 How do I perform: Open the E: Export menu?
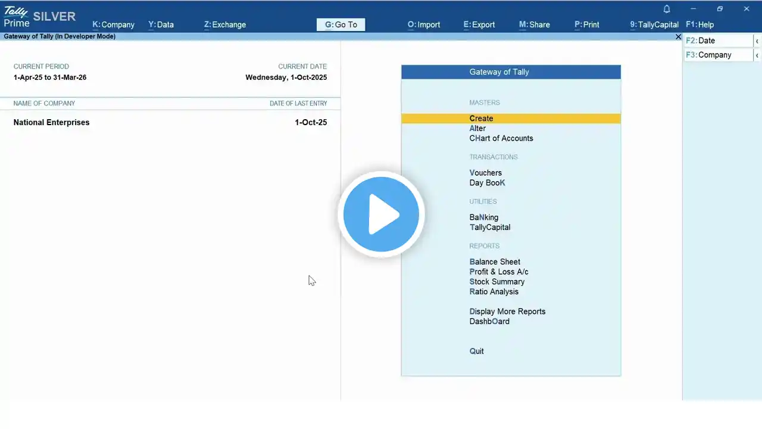479,24
